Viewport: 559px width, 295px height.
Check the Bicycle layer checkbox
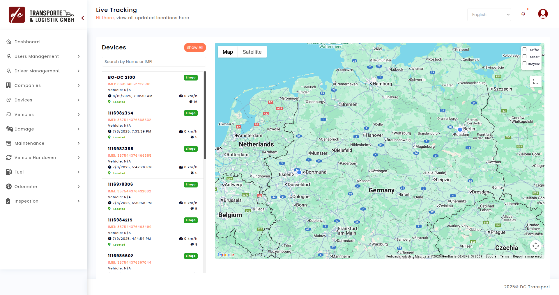524,63
